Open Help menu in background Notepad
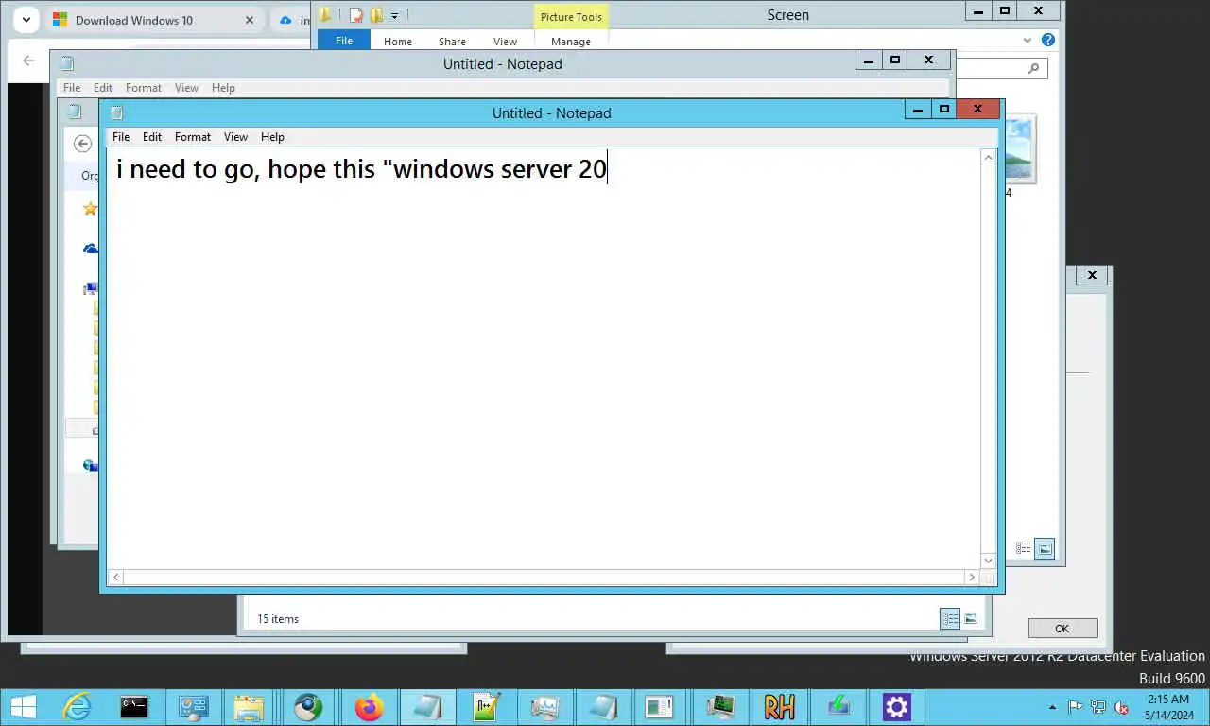 point(223,88)
